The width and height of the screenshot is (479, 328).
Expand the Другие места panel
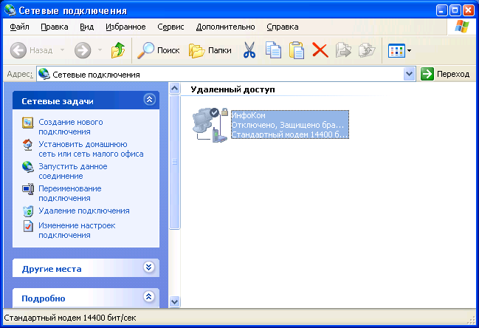[x=149, y=267]
